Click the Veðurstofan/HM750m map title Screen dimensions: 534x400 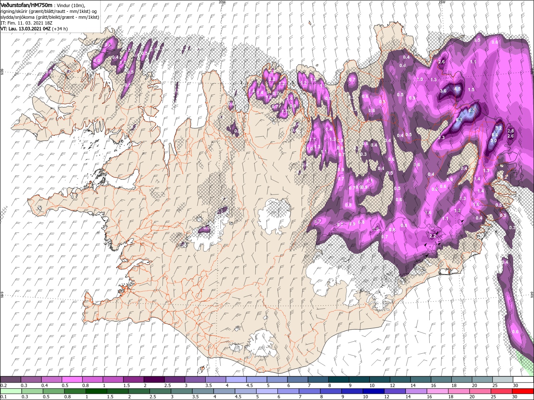tap(27, 5)
